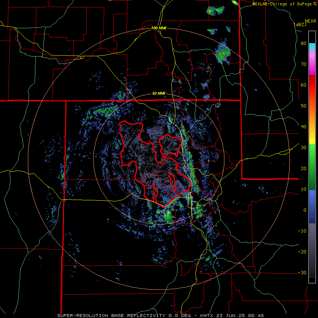Click the 70 value on the dBZ scale

(304, 64)
